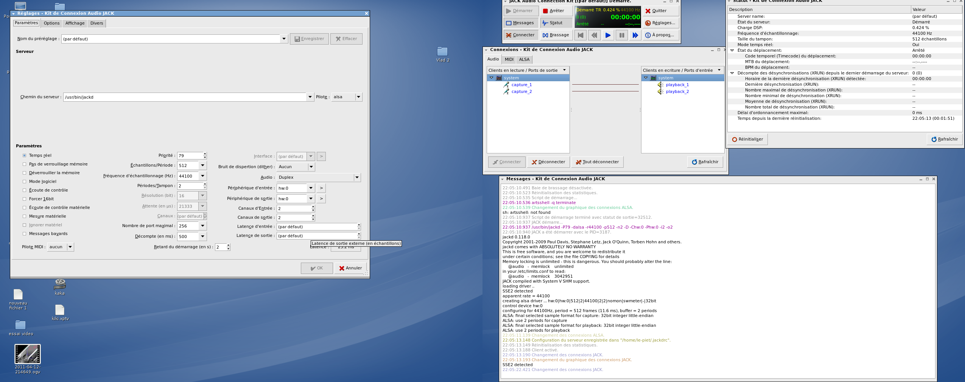Image resolution: width=965 pixels, height=382 pixels.
Task: Open the Brassage patchbay window
Action: (556, 35)
